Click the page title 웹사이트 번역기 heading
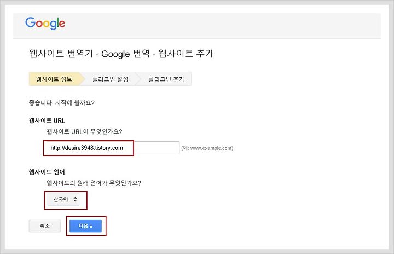 coord(121,54)
